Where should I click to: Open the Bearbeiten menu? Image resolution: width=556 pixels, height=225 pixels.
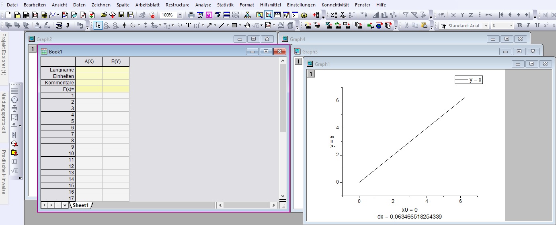[x=35, y=5]
